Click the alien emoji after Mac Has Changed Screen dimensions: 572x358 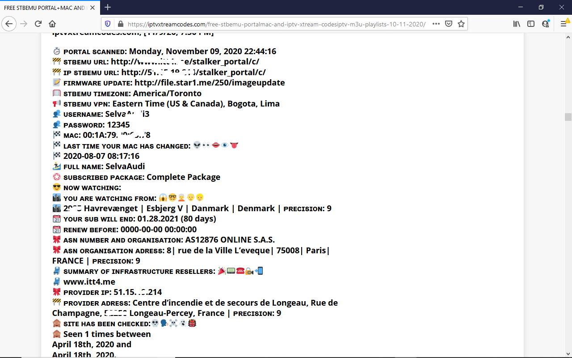click(x=197, y=145)
